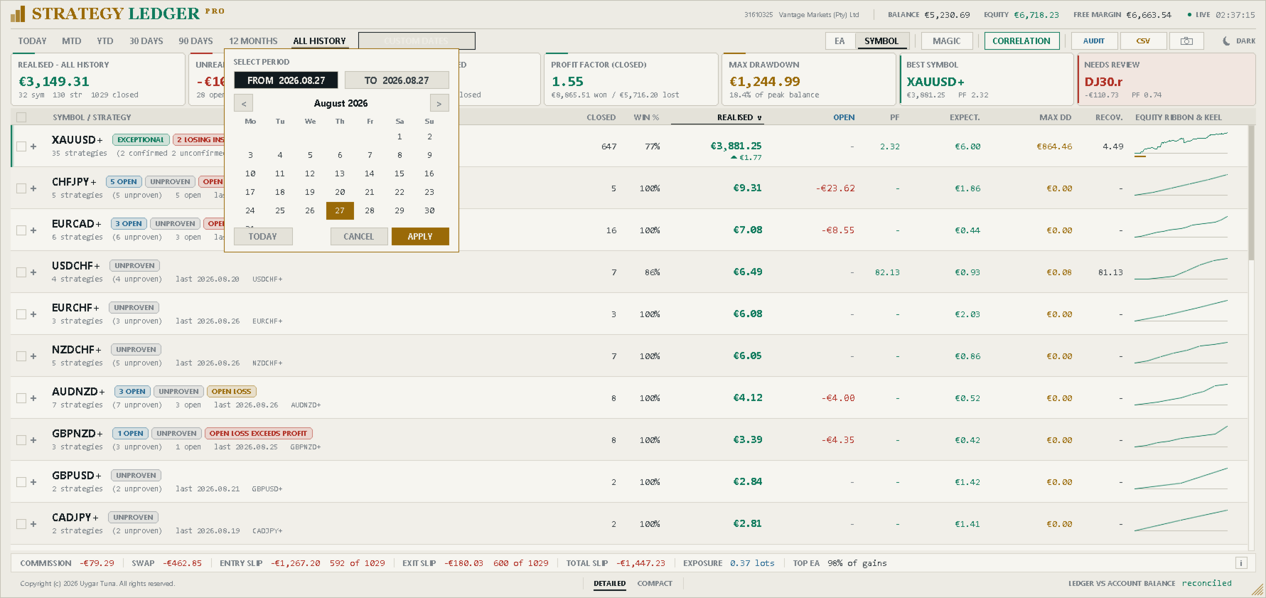
Task: Expand the GBPUSD+ row with its plus sign
Action: point(33,482)
